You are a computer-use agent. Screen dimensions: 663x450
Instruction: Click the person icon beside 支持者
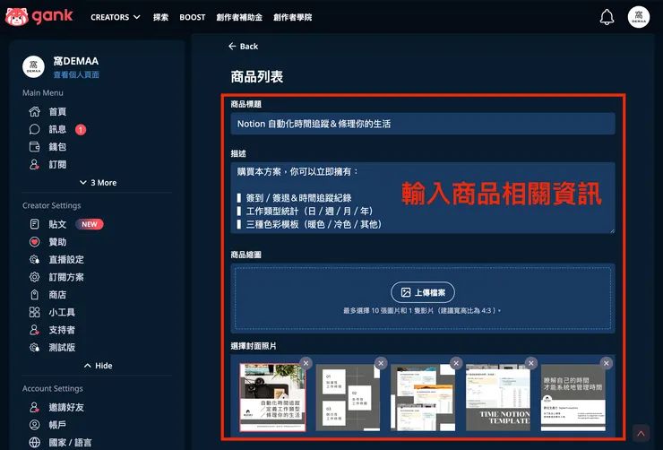pyautogui.click(x=35, y=330)
